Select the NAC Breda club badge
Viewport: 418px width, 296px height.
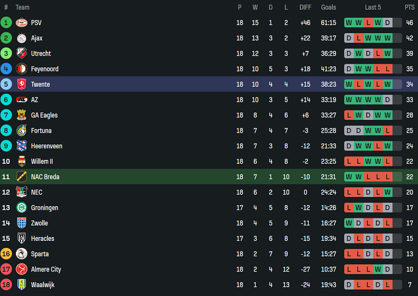[21, 177]
